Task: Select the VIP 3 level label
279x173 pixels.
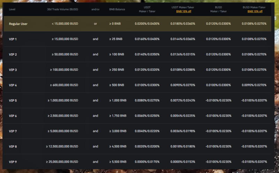Action: (x=13, y=70)
